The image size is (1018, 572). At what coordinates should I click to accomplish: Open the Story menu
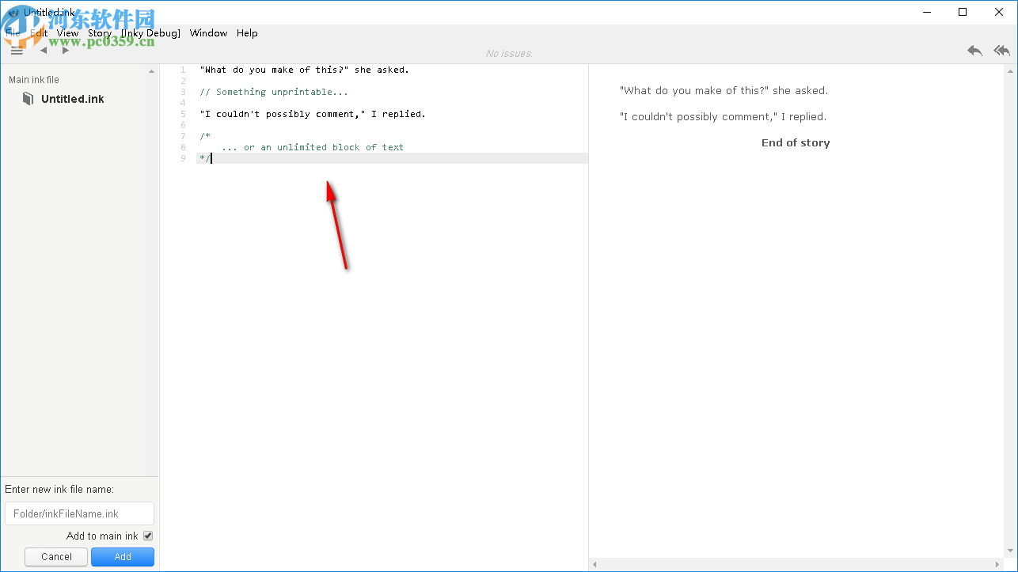point(100,33)
